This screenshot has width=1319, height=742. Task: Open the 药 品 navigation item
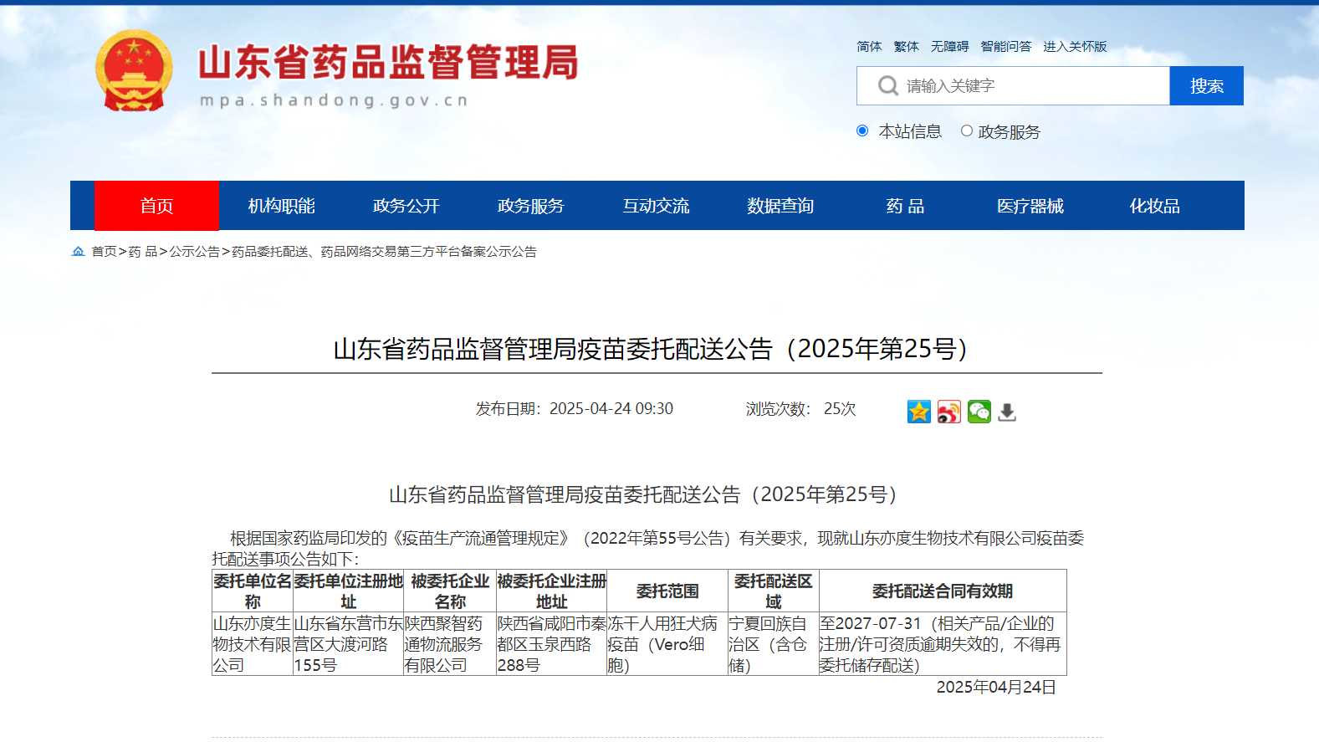(x=905, y=206)
